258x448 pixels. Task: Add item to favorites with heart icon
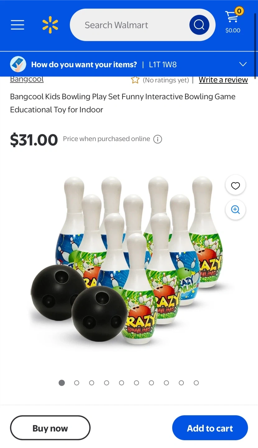[235, 186]
